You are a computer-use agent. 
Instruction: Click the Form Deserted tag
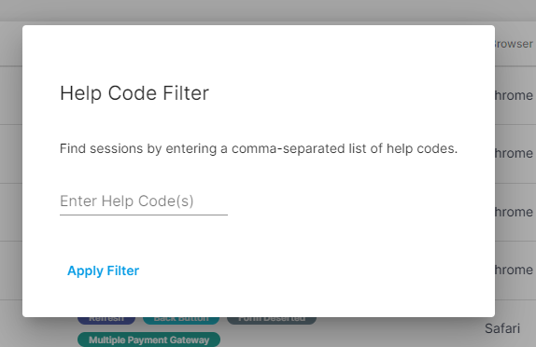[272, 321]
